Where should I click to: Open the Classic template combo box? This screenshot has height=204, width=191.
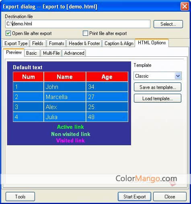click(x=158, y=76)
